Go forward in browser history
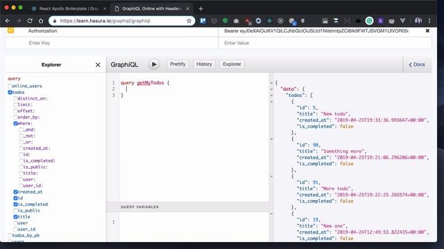The height and width of the screenshot is (249, 444). pos(19,21)
